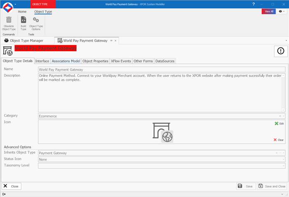Viewport: 289px width, 197px height.
Task: Pin the World Pay Payment Gateway tab
Action: point(111,40)
